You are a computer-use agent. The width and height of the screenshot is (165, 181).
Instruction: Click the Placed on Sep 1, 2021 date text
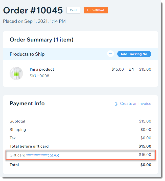(34, 21)
